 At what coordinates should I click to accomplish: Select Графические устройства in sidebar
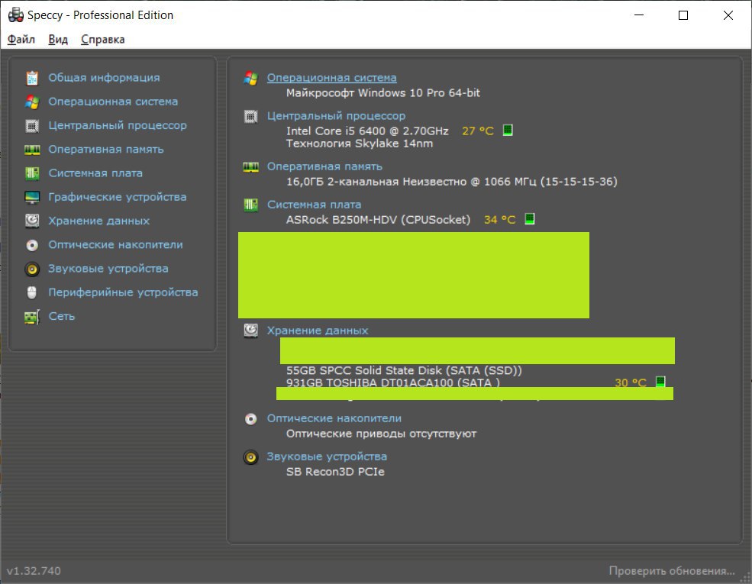118,197
